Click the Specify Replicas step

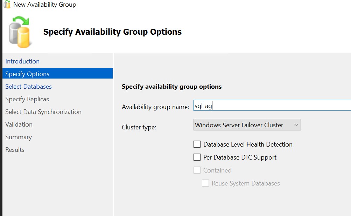27,99
